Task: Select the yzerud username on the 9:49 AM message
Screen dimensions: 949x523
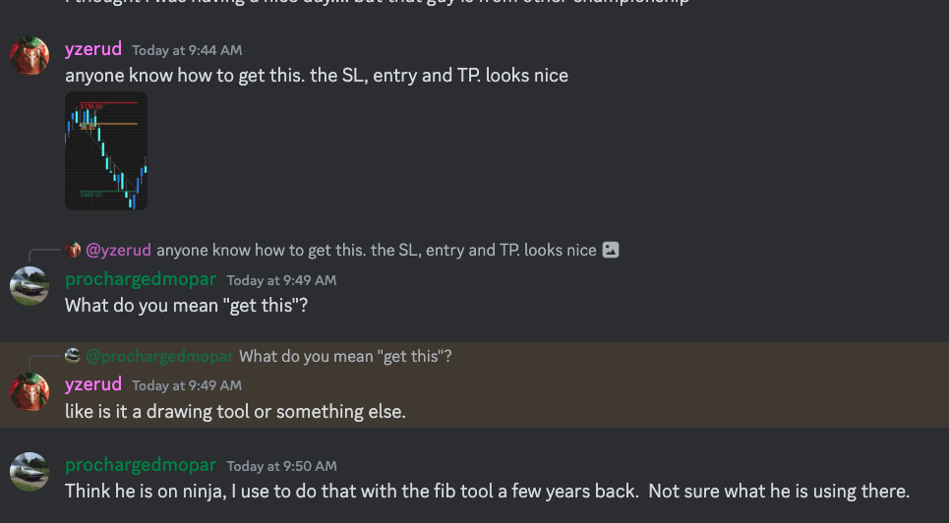Action: point(93,384)
